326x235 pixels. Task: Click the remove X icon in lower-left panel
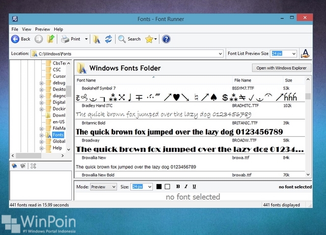click(x=33, y=166)
